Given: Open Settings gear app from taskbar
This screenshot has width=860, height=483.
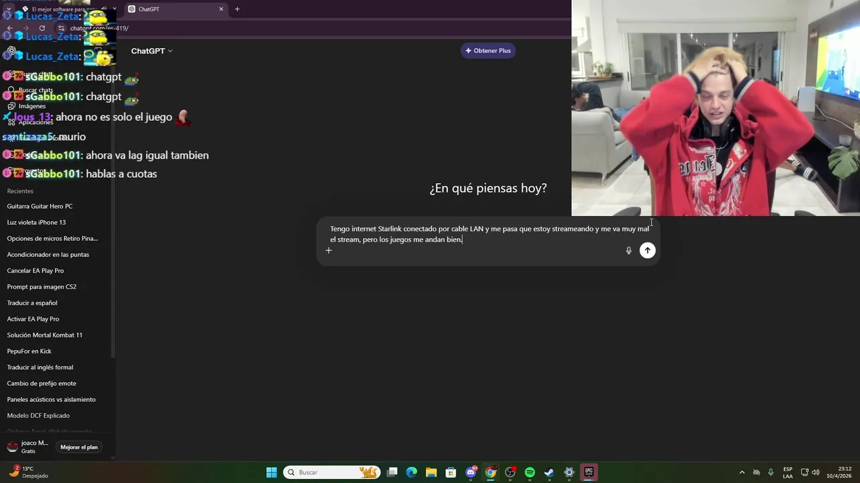Looking at the screenshot, I should point(569,472).
